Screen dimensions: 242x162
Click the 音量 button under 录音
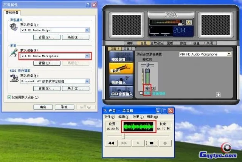coord(47,63)
